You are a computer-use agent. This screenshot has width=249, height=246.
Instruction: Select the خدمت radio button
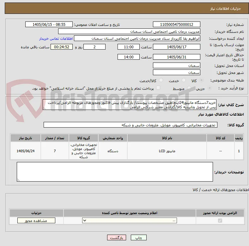click(184, 80)
